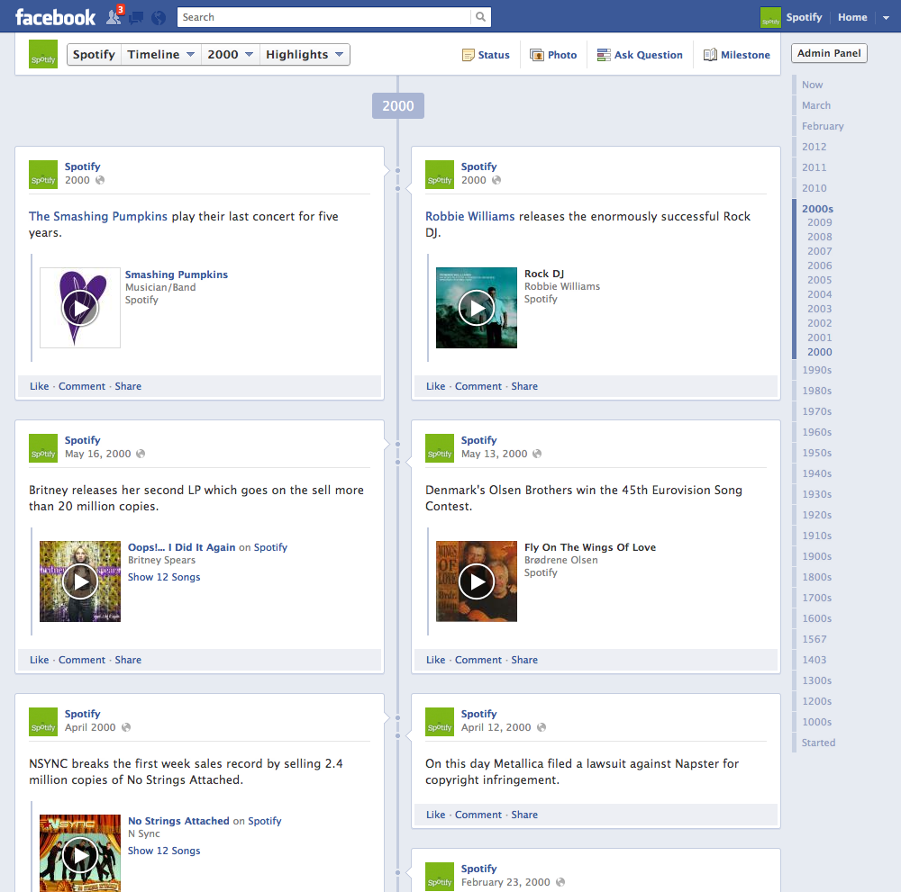Click Spotify profile icon in top bar

(770, 17)
